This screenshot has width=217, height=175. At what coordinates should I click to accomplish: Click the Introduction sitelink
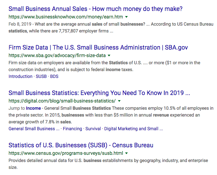click(x=21, y=77)
